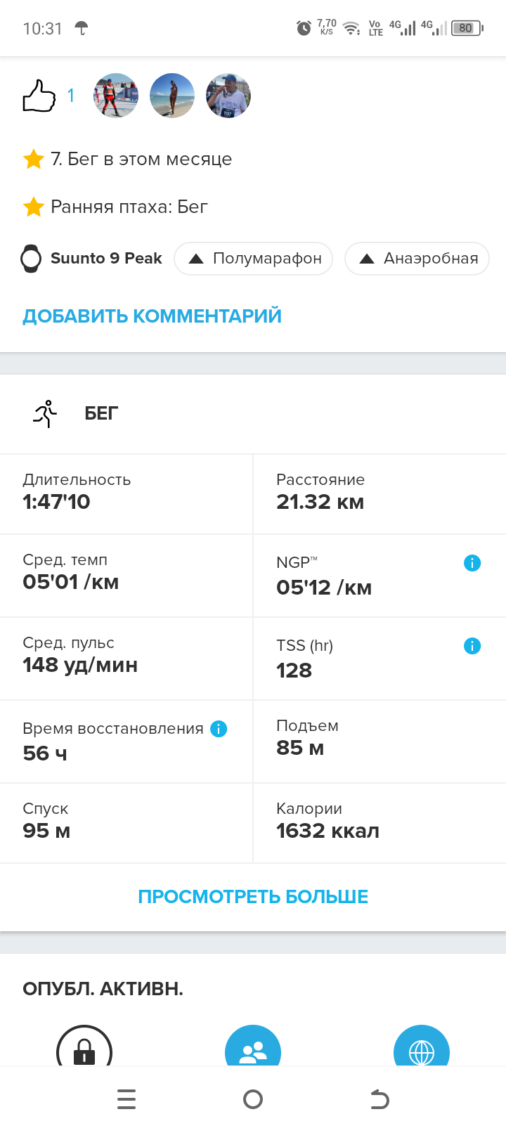Open the Android recent apps menu icon
Screen dimensions: 506x1133
[126, 1099]
